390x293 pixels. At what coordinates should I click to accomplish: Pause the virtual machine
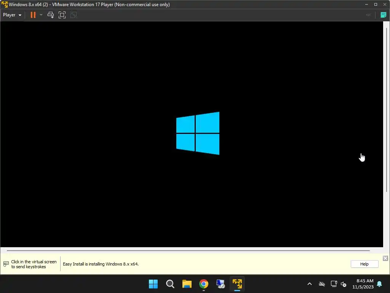[33, 15]
